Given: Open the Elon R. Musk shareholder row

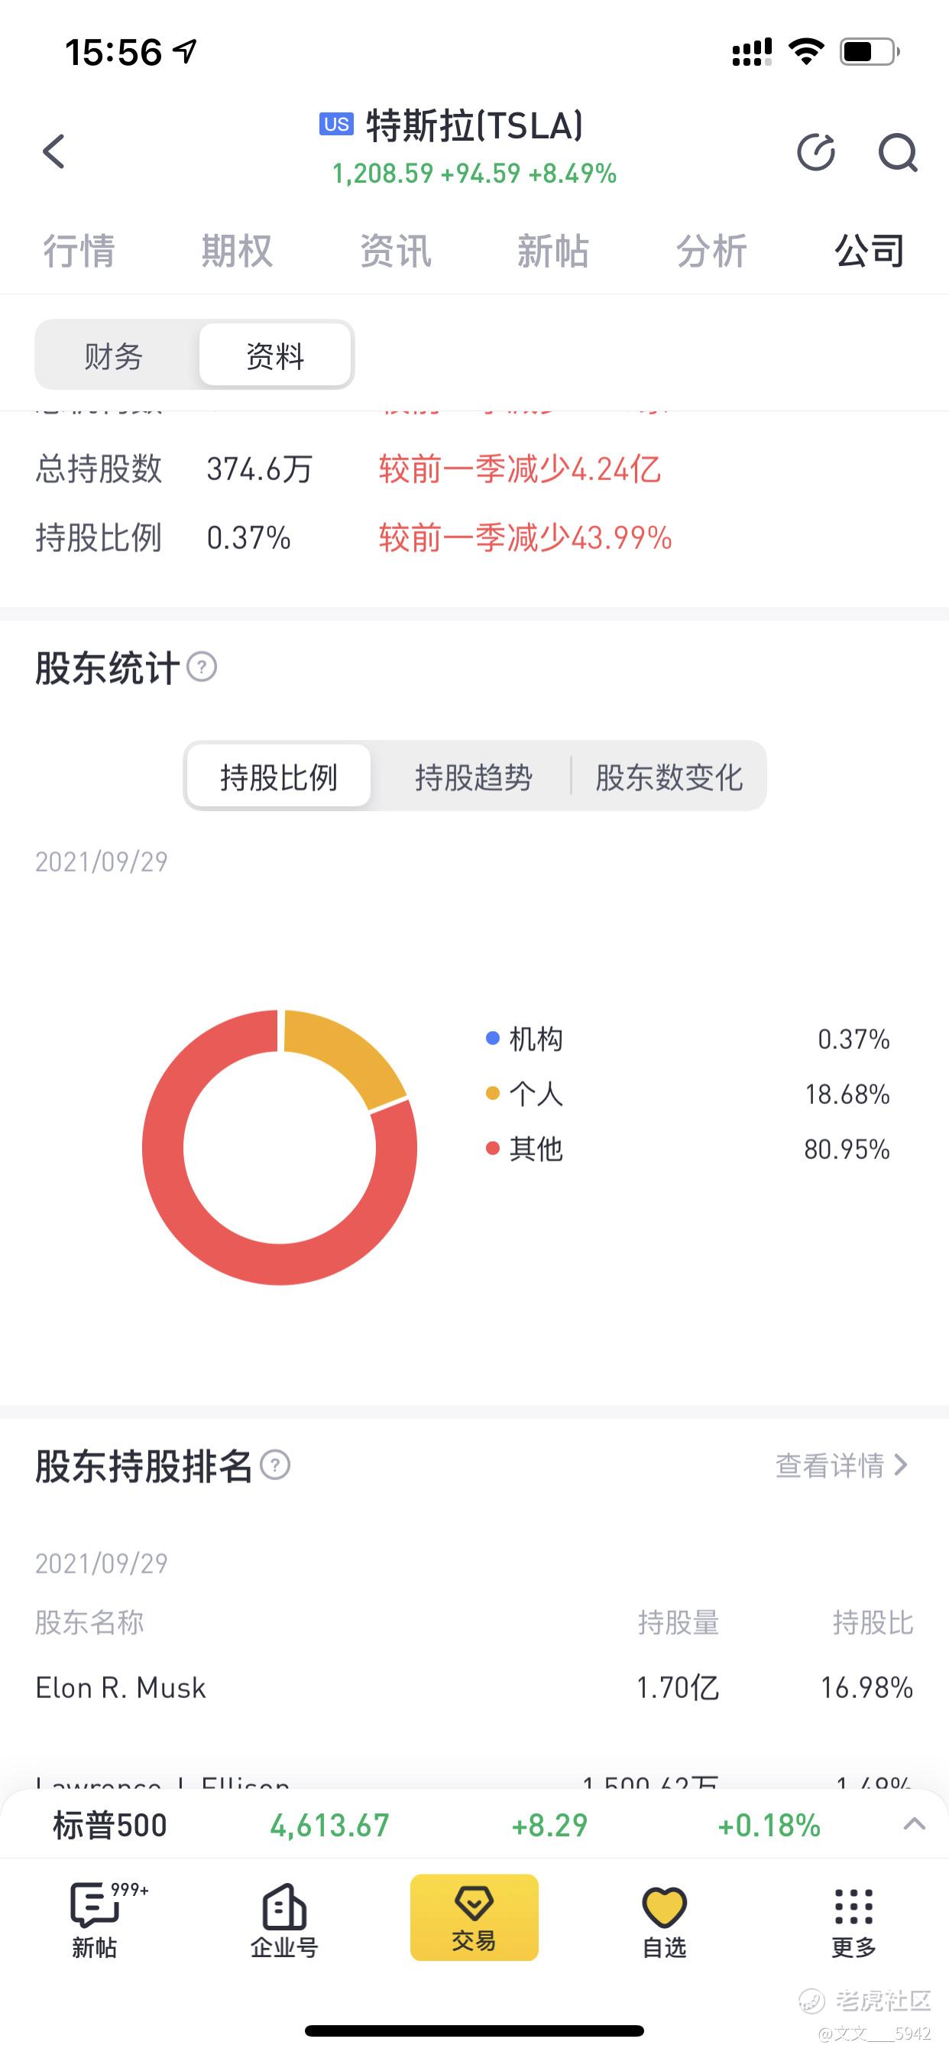Looking at the screenshot, I should click(474, 1687).
